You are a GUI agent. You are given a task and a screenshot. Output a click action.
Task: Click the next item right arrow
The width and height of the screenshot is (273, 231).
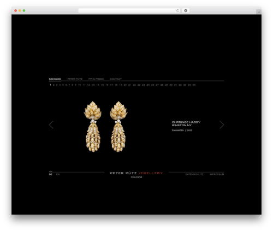coord(222,125)
